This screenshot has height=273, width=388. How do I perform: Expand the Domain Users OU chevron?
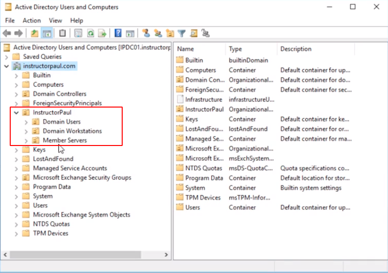coord(26,122)
